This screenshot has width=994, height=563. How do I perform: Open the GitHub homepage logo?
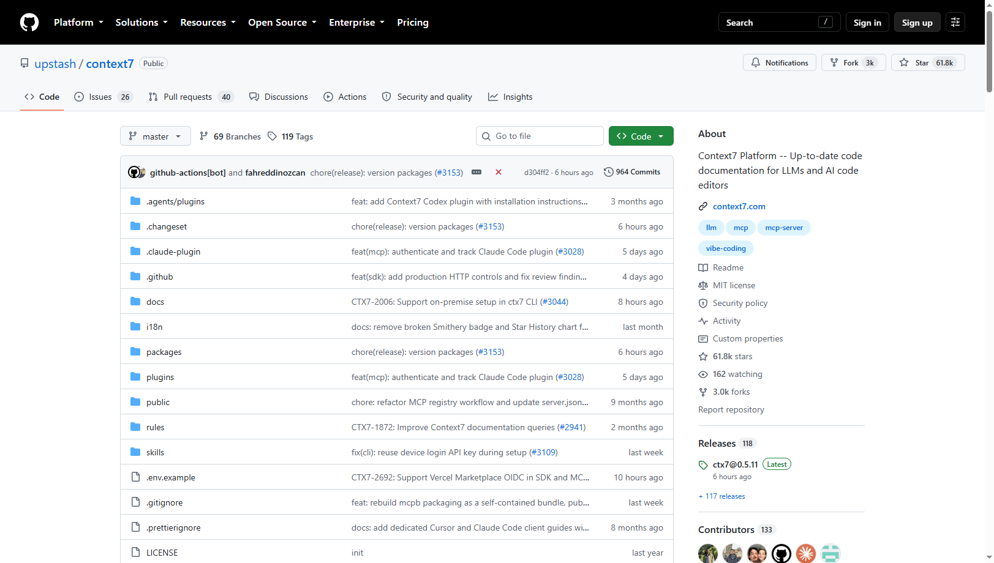coord(29,22)
